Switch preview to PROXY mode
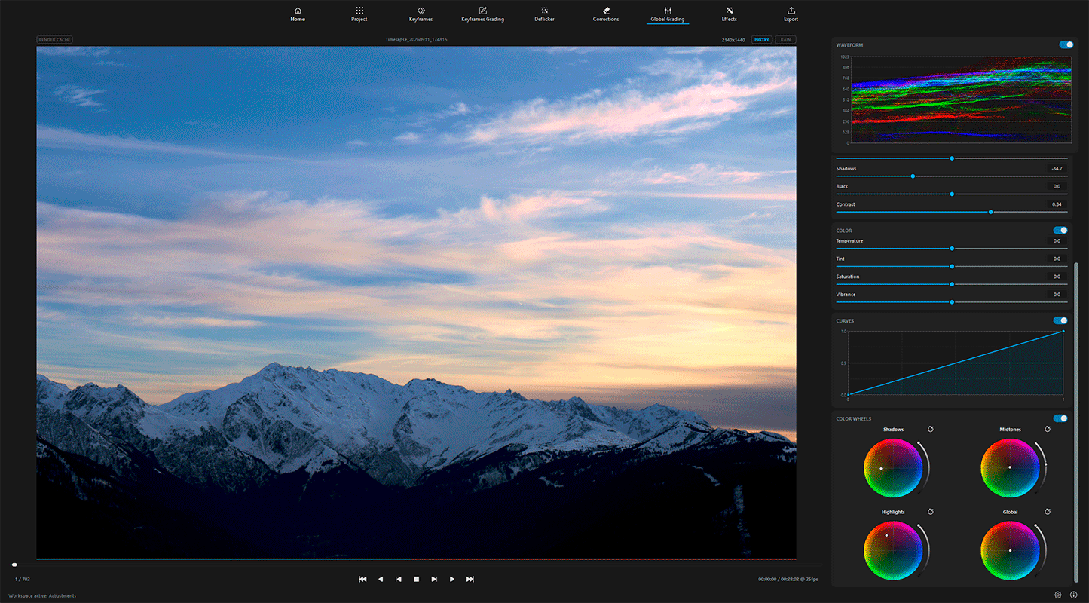The height and width of the screenshot is (603, 1089). tap(762, 40)
